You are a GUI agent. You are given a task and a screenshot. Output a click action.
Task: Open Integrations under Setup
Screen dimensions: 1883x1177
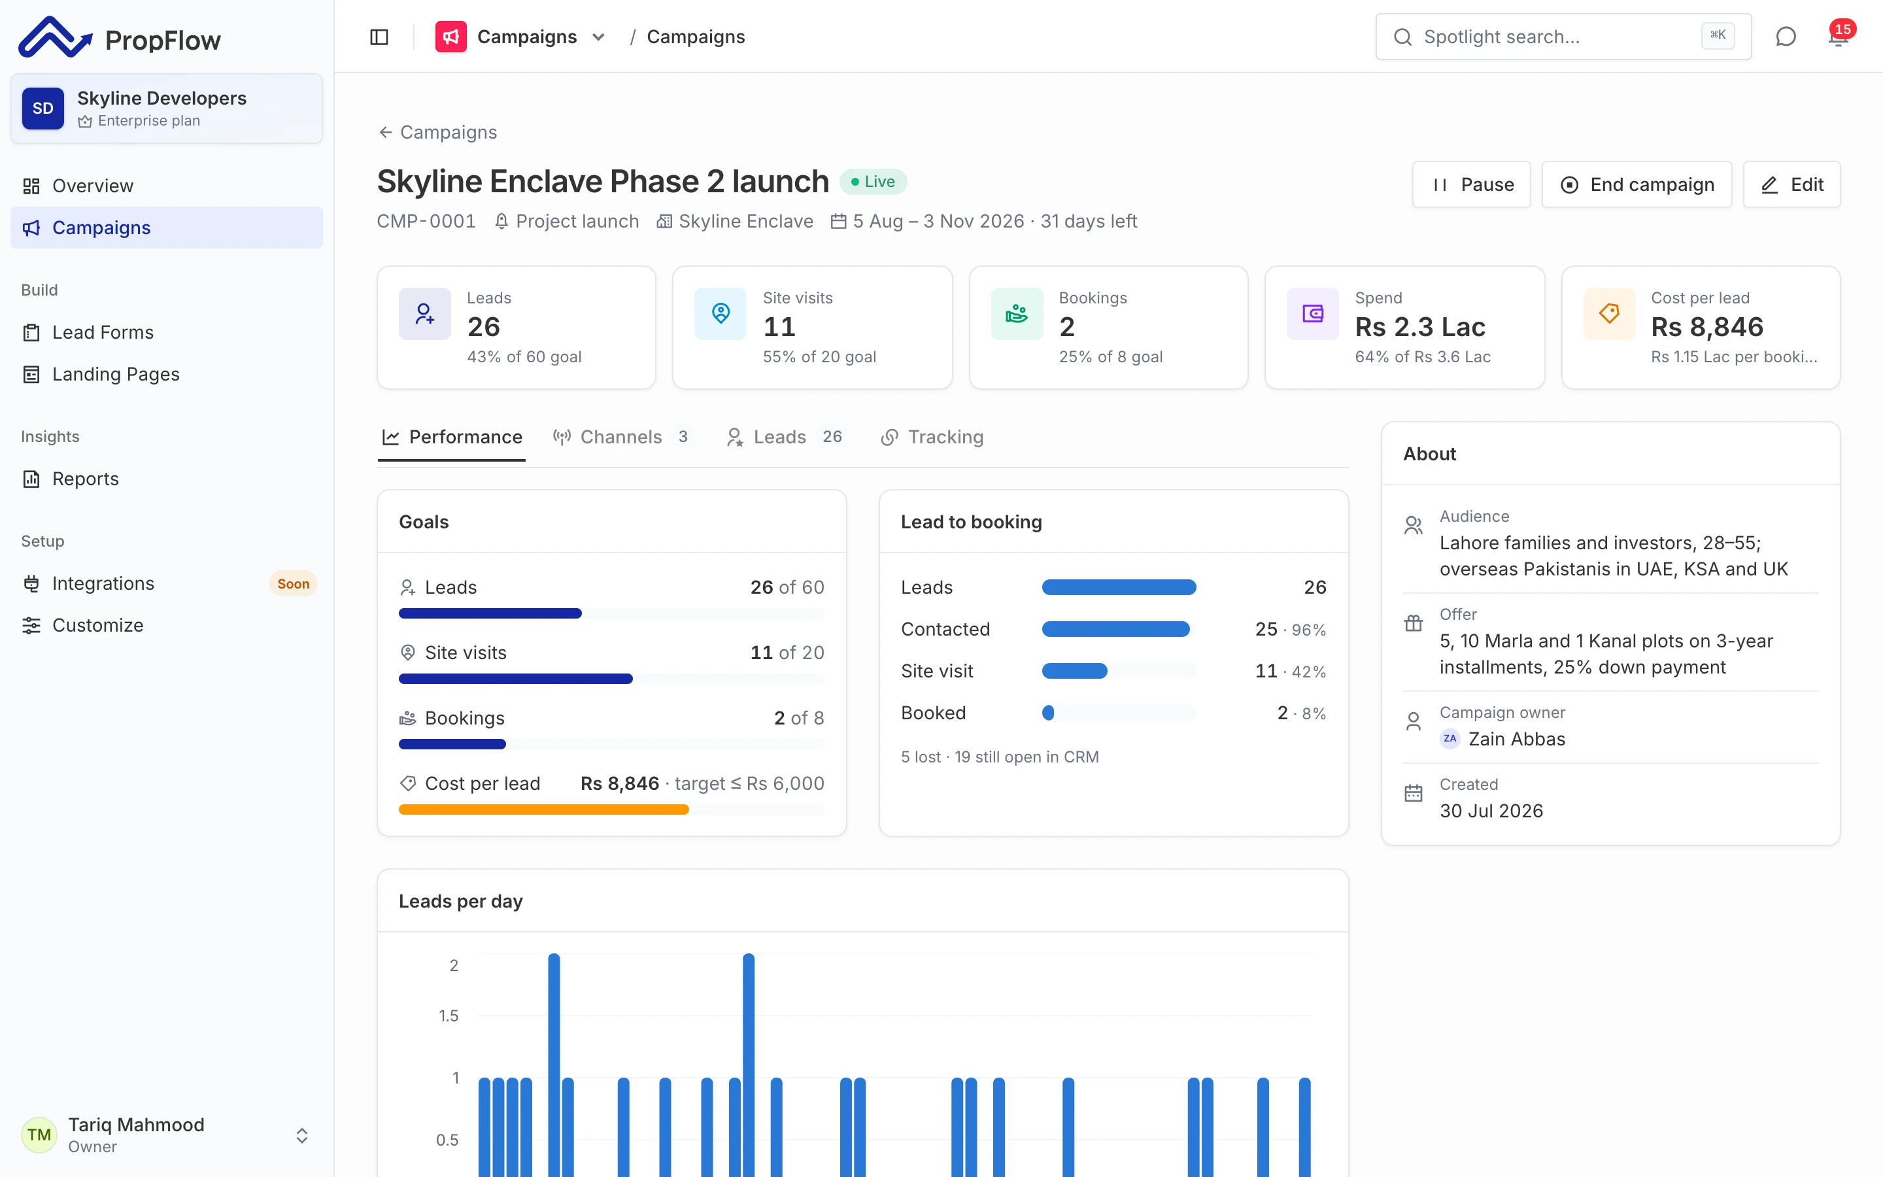167,583
